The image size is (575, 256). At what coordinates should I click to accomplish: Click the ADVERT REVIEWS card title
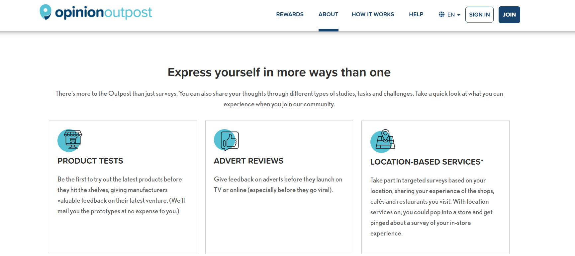(248, 161)
